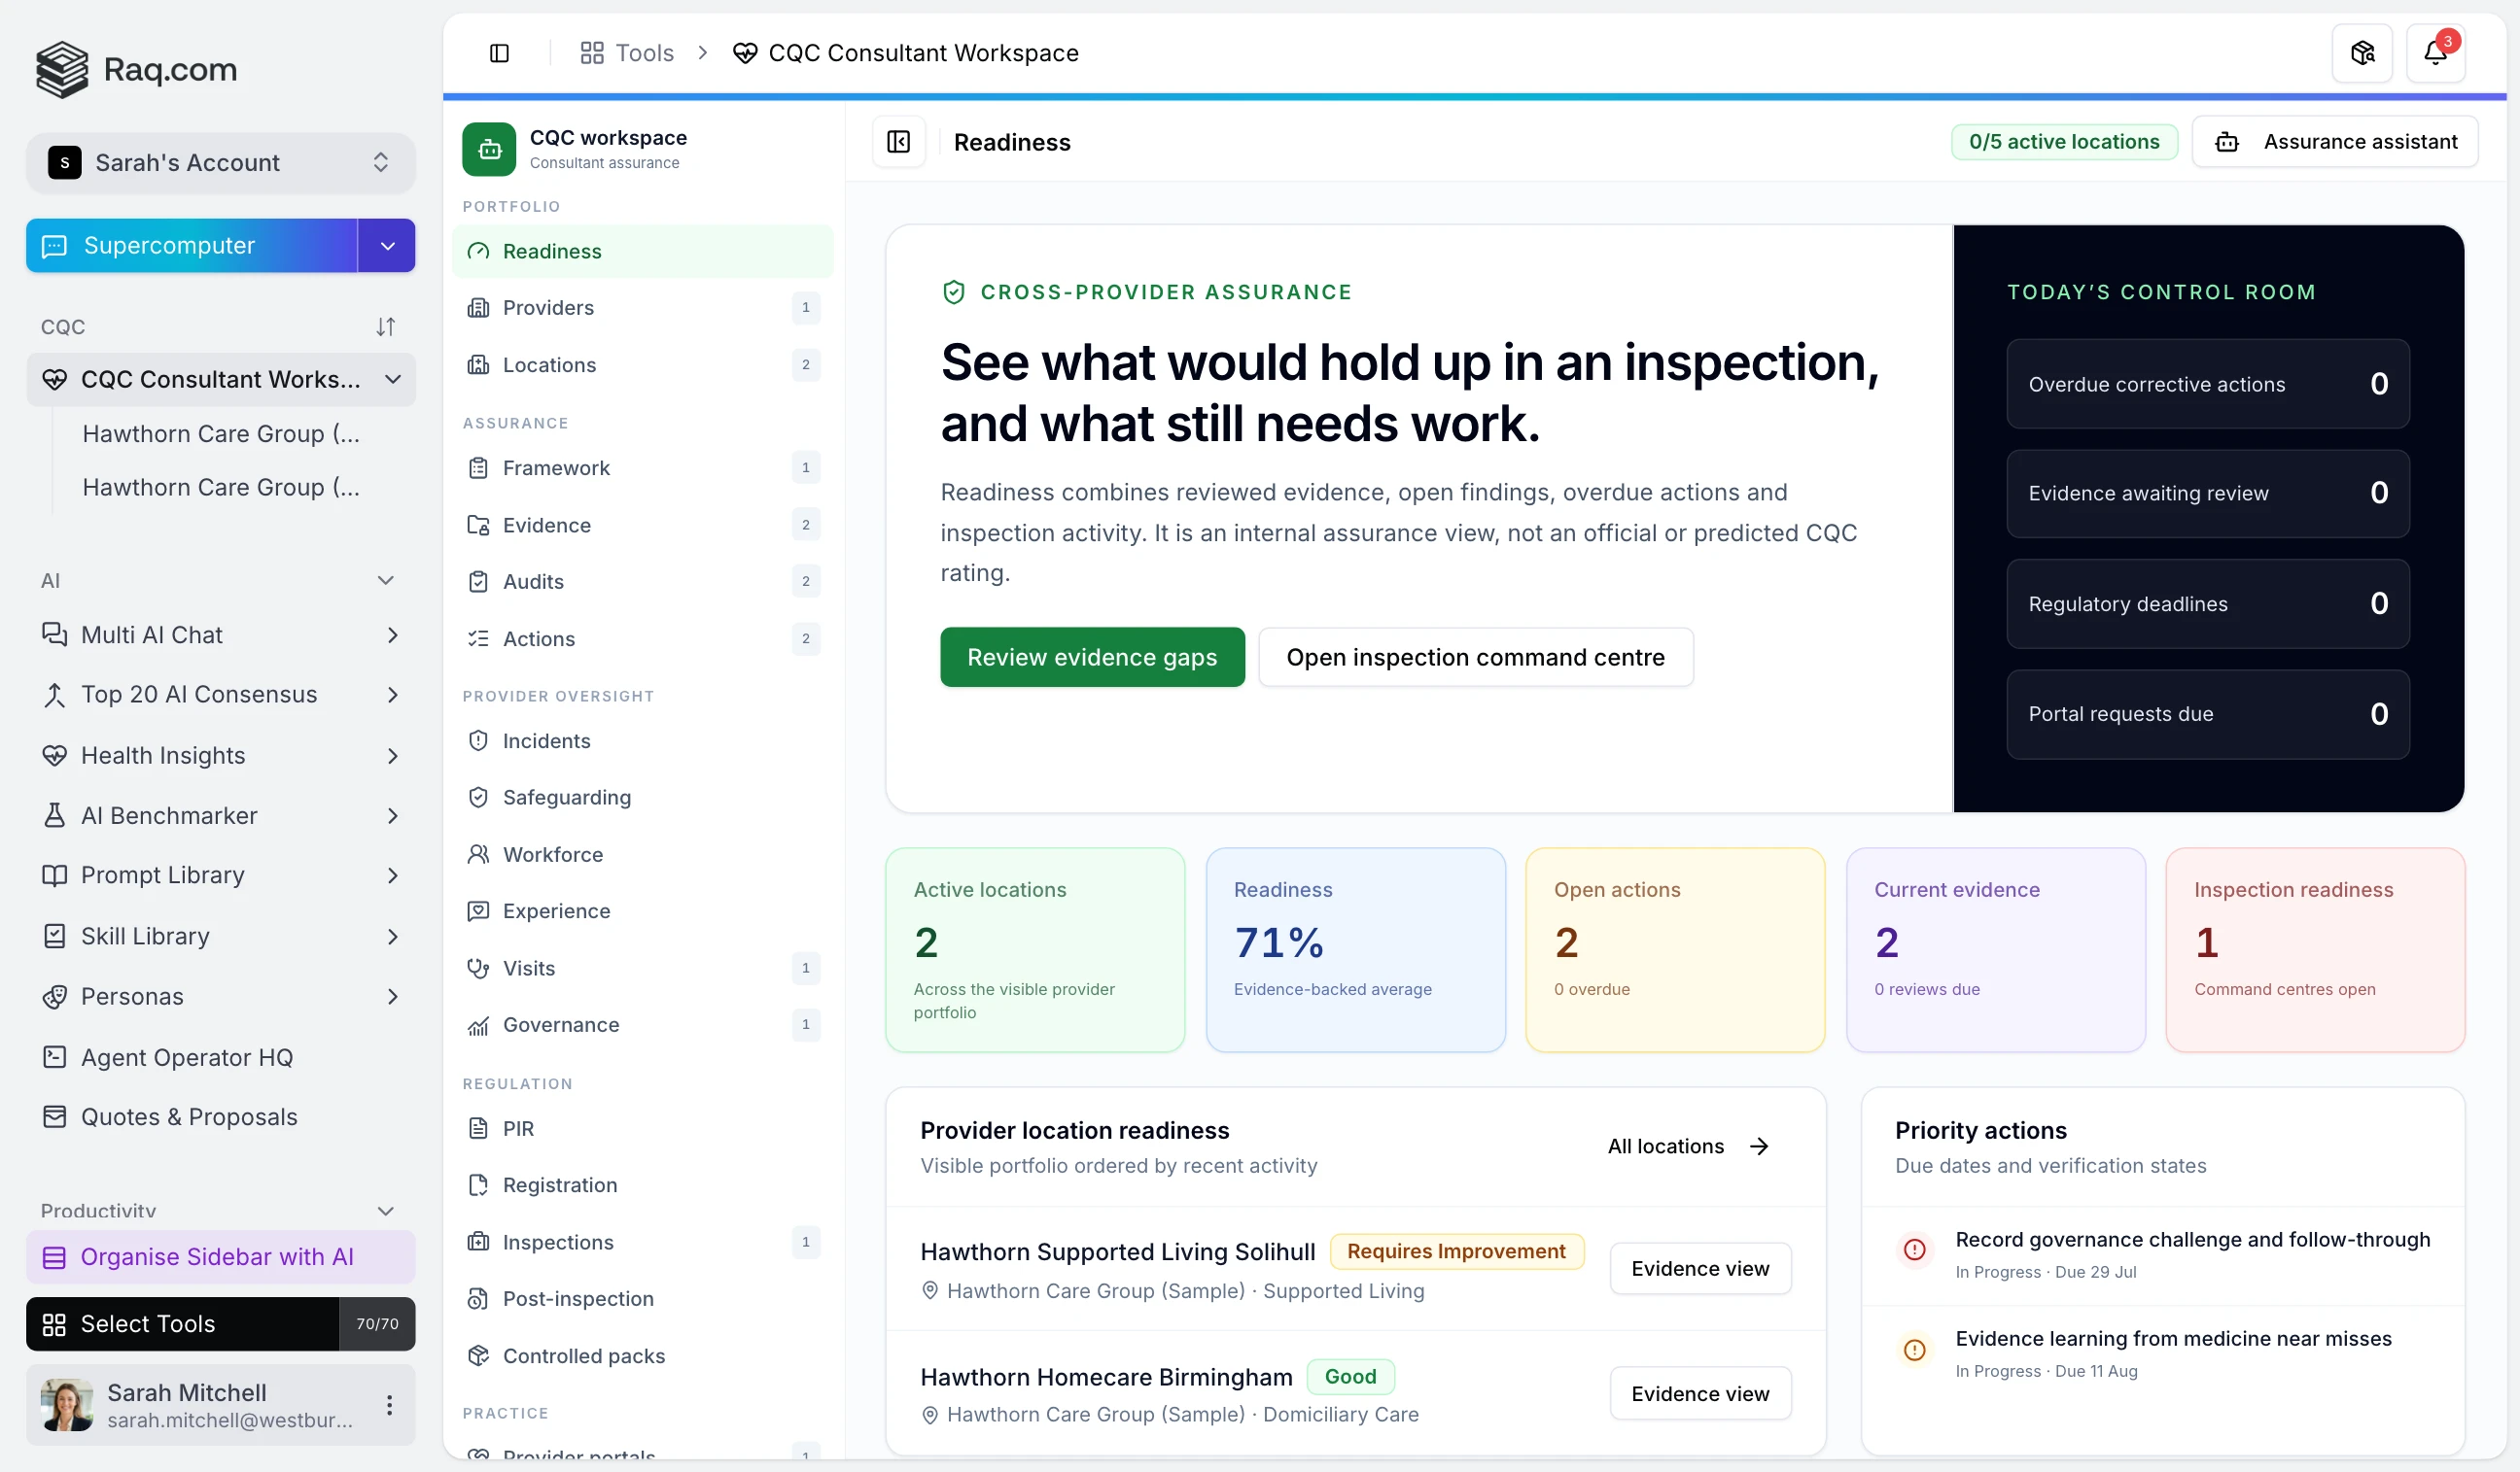2520x1472 pixels.
Task: Click the Registration file icon
Action: click(478, 1185)
